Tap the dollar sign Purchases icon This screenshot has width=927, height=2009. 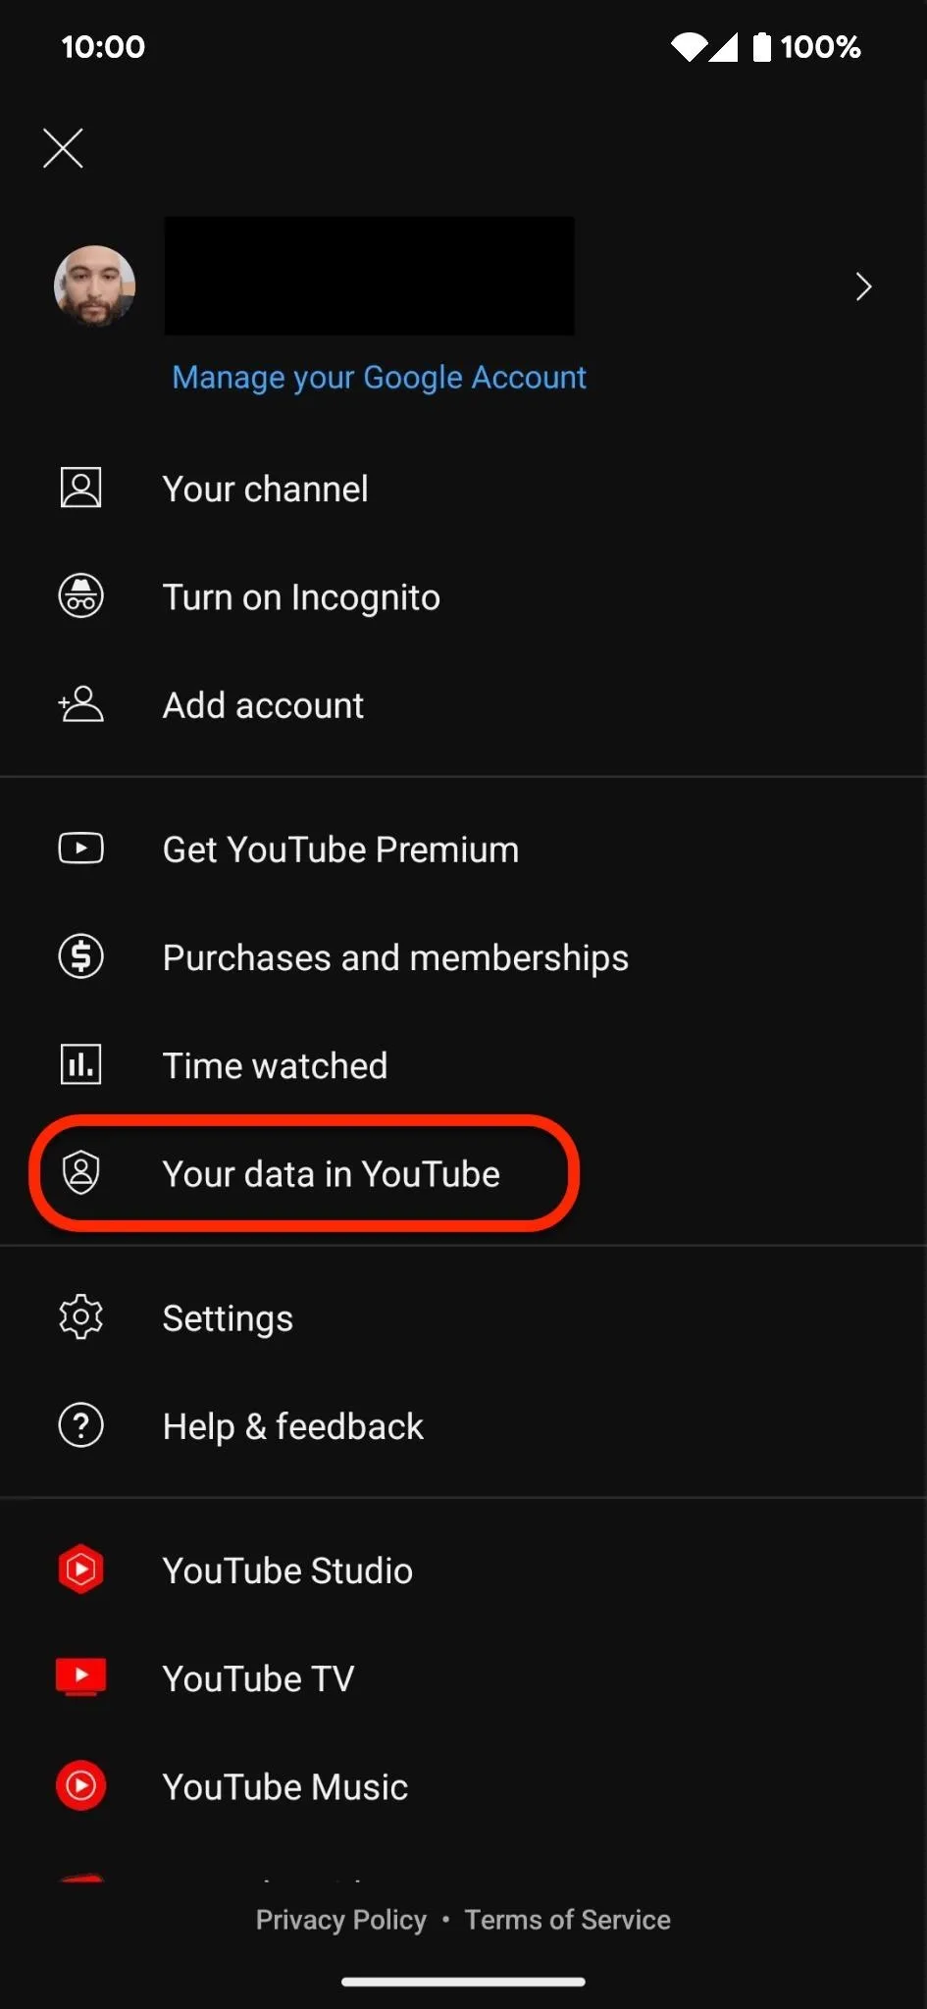point(80,955)
